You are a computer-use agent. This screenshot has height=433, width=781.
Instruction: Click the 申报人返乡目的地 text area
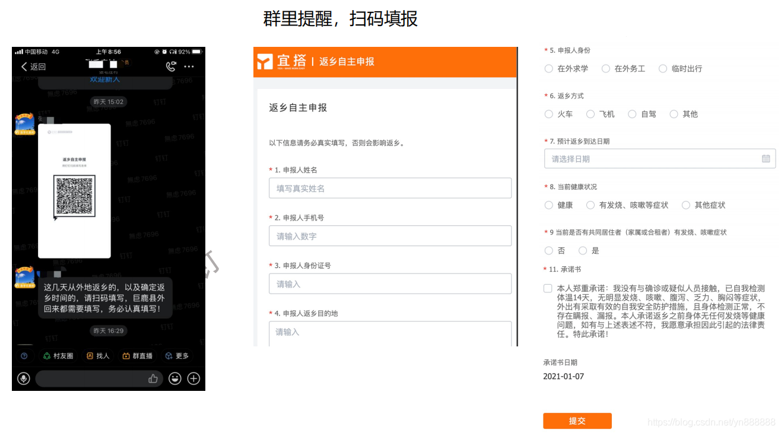click(x=390, y=334)
